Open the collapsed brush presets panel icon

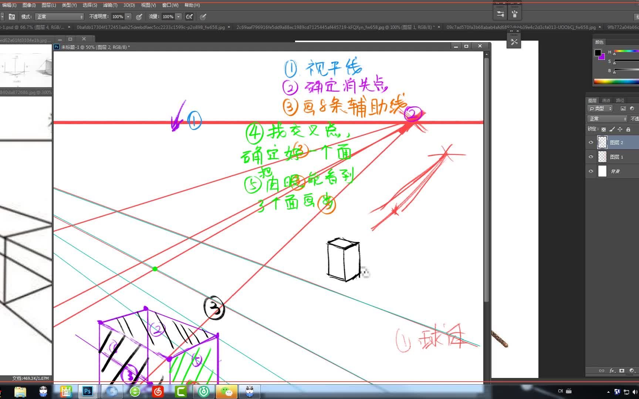(x=500, y=14)
